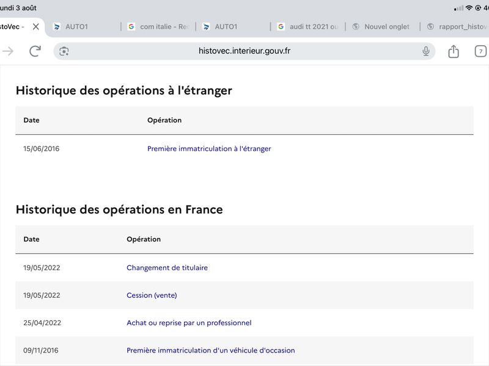489x366 pixels.
Task: Open Première immatriculation d'un véhicule d'occasion link
Action: 210,350
